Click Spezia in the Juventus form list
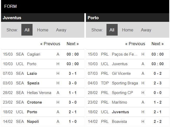The width and height of the screenshot is (170, 127). point(33,83)
